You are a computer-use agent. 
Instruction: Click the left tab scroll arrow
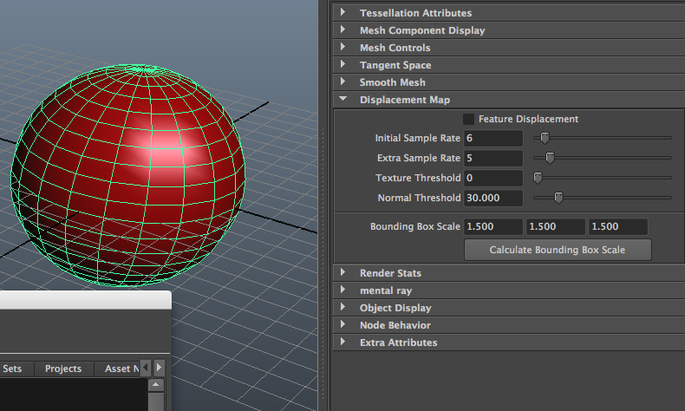click(x=146, y=368)
